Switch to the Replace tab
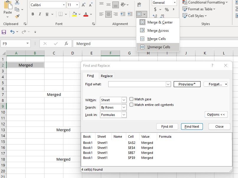Viewport: 238px width, 178px height. (107, 76)
